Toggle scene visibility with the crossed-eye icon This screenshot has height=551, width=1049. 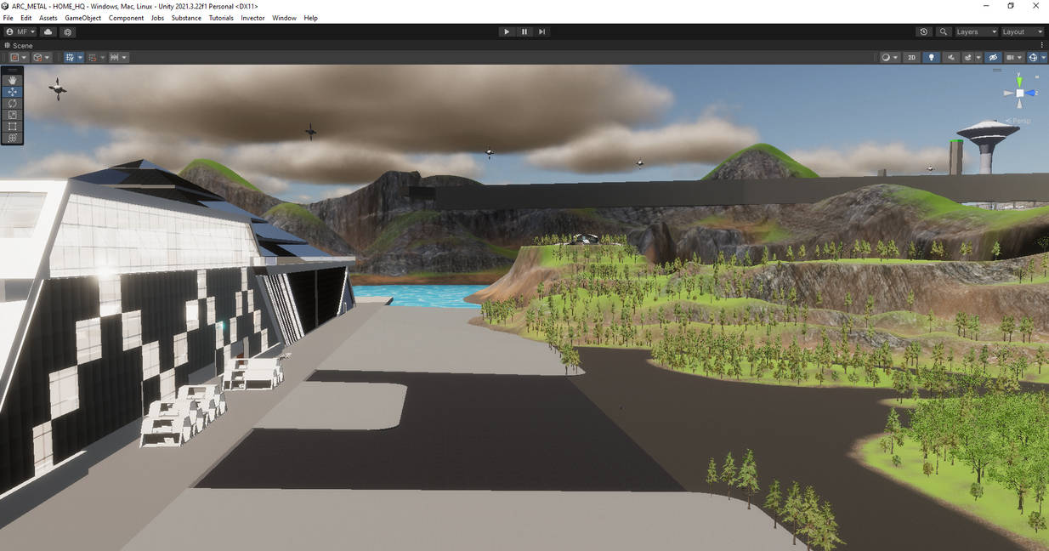point(993,57)
